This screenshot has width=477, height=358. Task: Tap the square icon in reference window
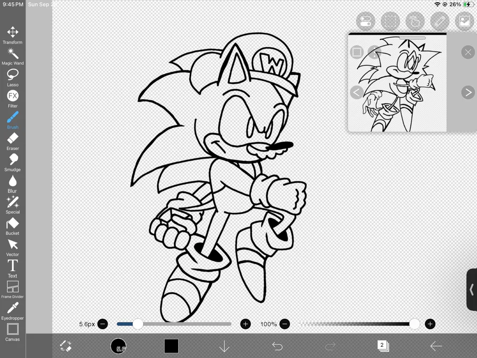coord(357,52)
